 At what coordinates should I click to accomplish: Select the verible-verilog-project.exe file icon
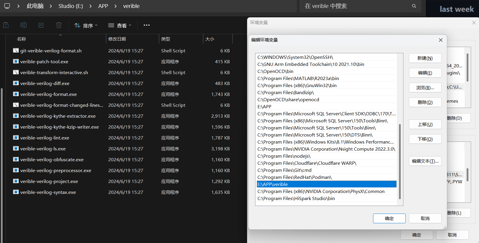coord(16,181)
